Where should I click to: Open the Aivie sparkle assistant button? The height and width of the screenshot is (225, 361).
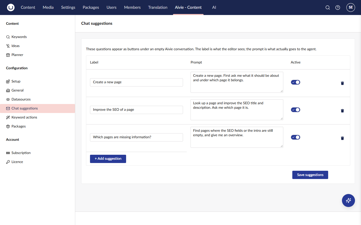click(348, 200)
